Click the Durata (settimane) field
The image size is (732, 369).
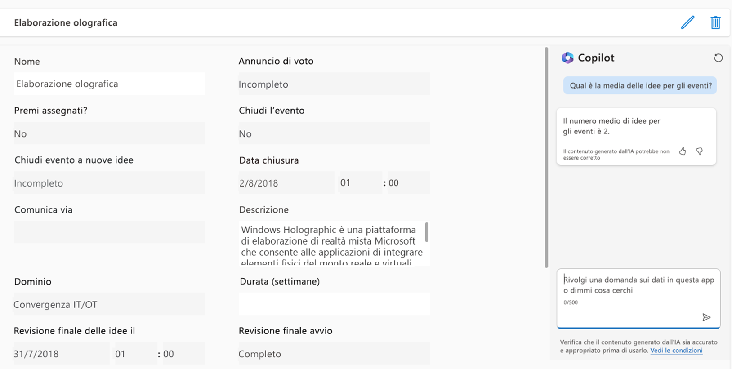(x=334, y=304)
